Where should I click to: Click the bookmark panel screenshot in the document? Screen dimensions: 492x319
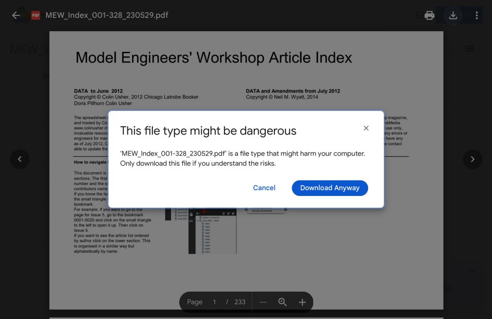(212, 231)
